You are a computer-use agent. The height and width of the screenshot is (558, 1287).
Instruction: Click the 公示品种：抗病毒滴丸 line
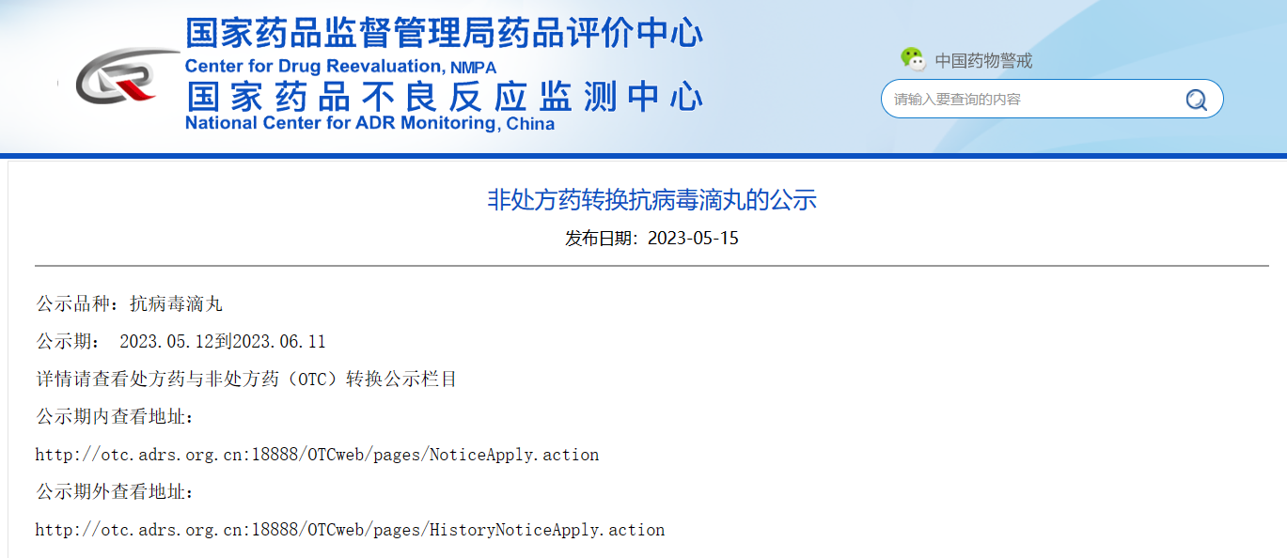[x=130, y=303]
